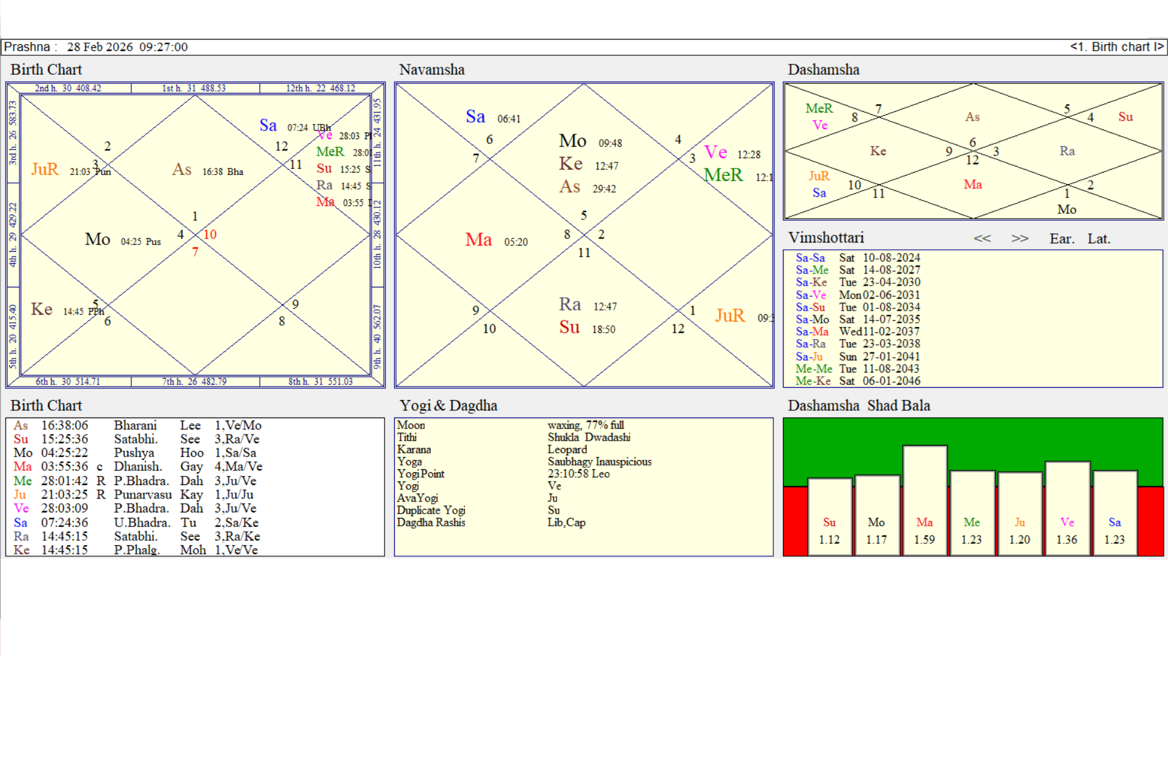Click the Venus bar in Shad Bala
This screenshot has height=778, width=1168.
[x=1067, y=508]
